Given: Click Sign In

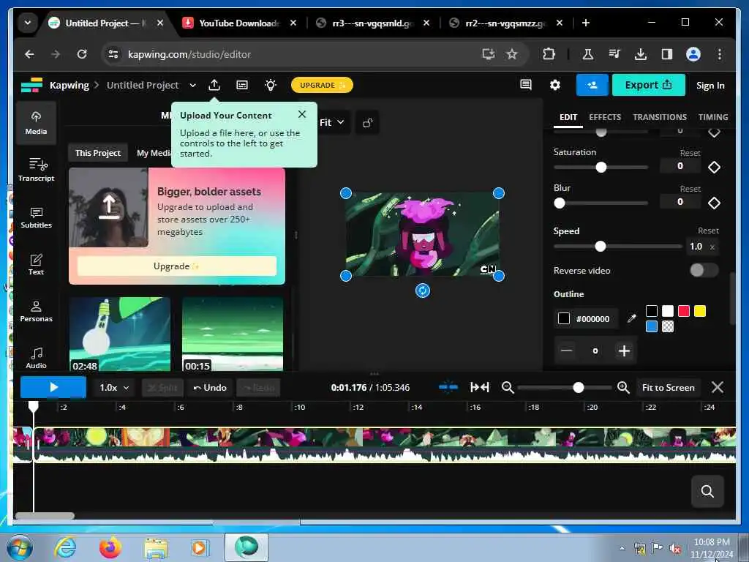Looking at the screenshot, I should pos(710,86).
